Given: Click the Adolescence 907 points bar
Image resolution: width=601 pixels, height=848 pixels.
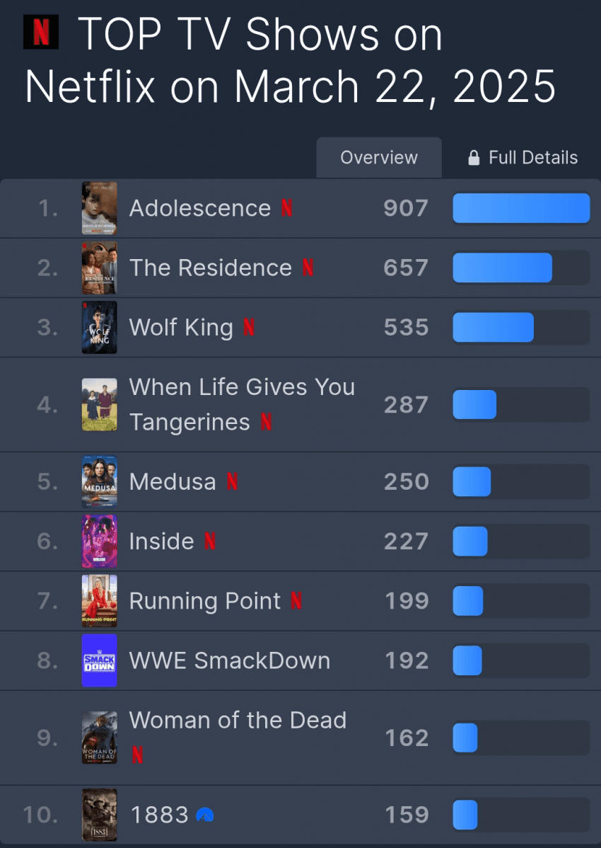Looking at the screenshot, I should pyautogui.click(x=521, y=208).
